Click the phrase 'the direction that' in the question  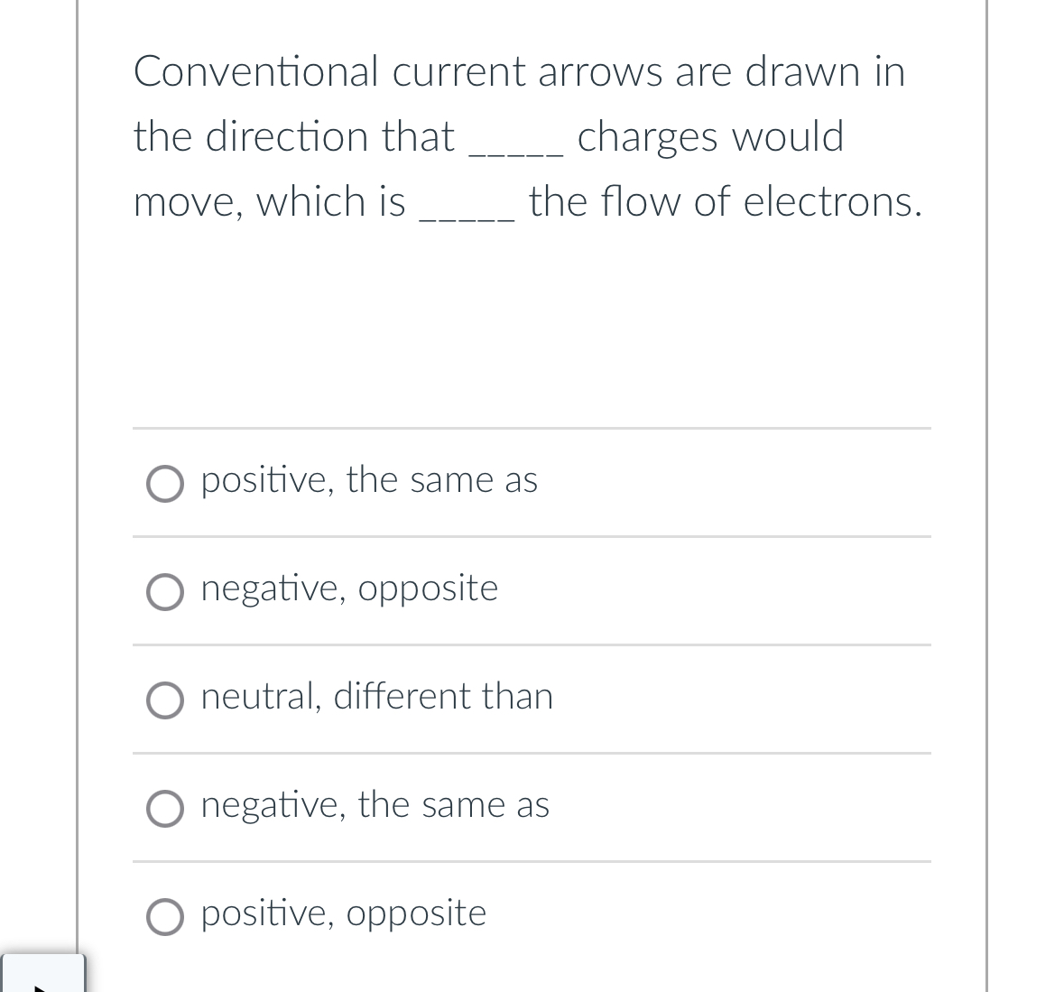pos(294,136)
